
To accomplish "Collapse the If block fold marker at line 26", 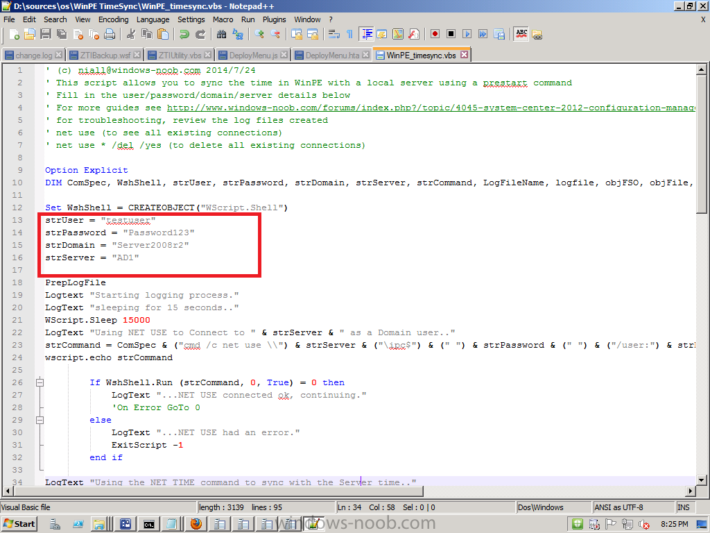I will pos(40,382).
